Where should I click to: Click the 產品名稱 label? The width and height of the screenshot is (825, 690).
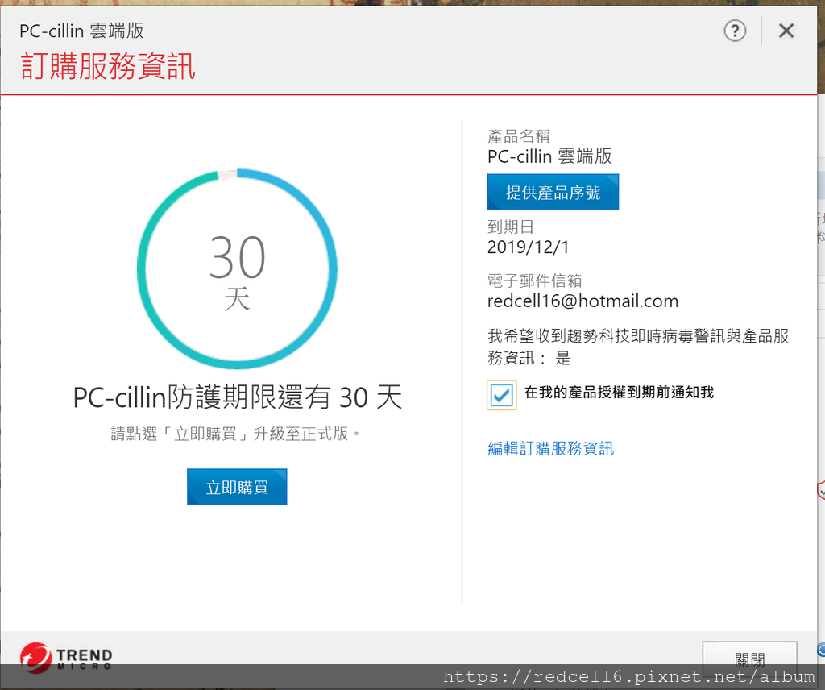(518, 137)
